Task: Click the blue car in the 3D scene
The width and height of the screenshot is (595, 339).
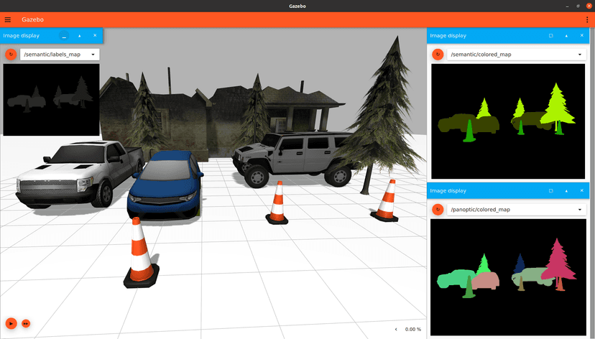Action: [x=164, y=186]
